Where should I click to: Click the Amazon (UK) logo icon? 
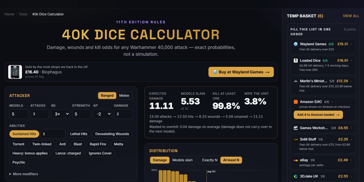(x=296, y=102)
